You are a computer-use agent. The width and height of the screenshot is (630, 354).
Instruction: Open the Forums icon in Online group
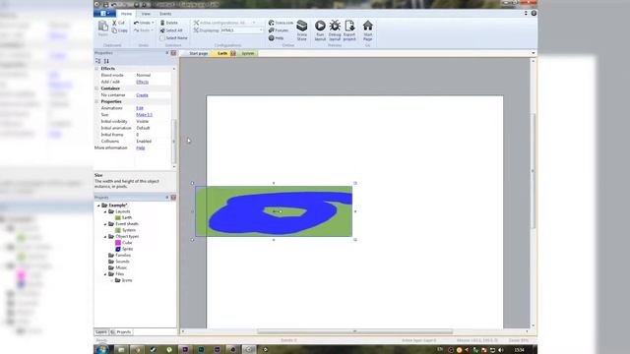(x=272, y=30)
